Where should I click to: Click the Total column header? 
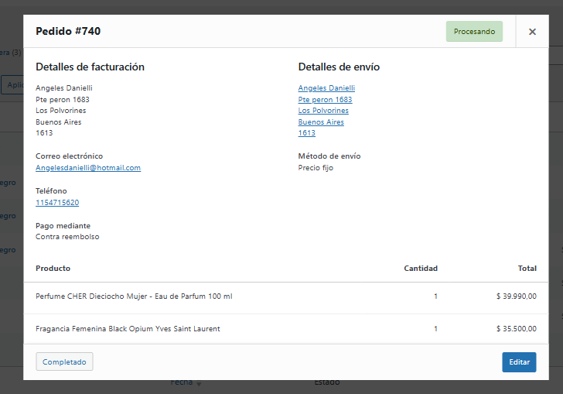click(x=527, y=269)
